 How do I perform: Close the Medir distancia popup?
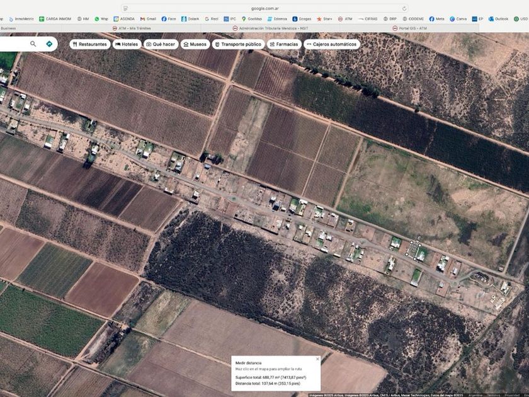tap(317, 359)
